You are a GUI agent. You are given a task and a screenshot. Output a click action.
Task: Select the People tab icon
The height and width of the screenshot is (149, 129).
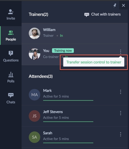pos(11,33)
